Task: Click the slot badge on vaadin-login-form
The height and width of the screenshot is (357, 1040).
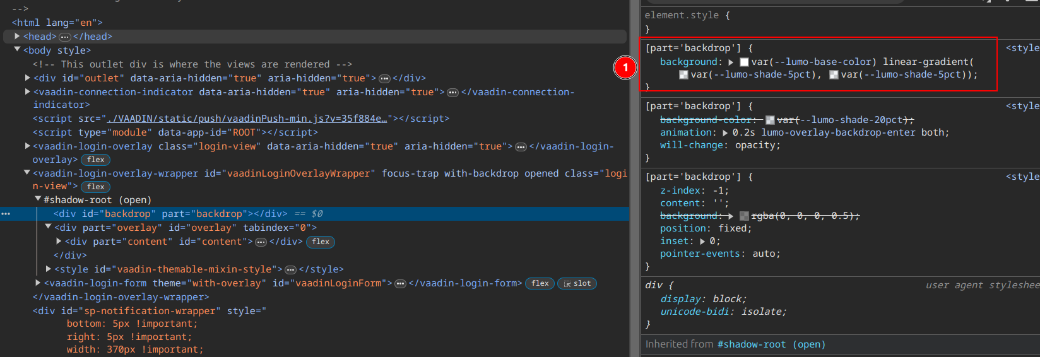Action: [x=577, y=284]
